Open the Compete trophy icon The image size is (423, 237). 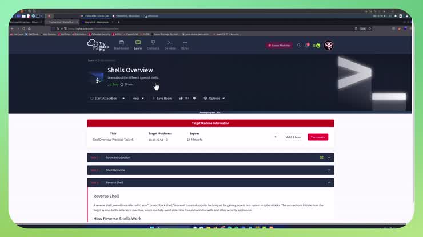click(153, 44)
